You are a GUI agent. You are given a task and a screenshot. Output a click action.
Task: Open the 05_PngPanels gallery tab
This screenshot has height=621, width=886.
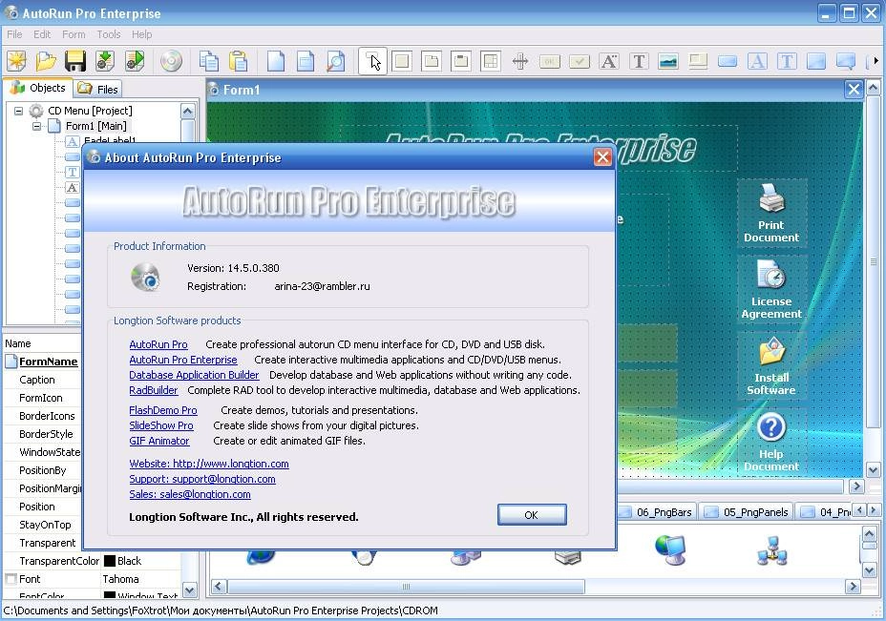point(748,512)
